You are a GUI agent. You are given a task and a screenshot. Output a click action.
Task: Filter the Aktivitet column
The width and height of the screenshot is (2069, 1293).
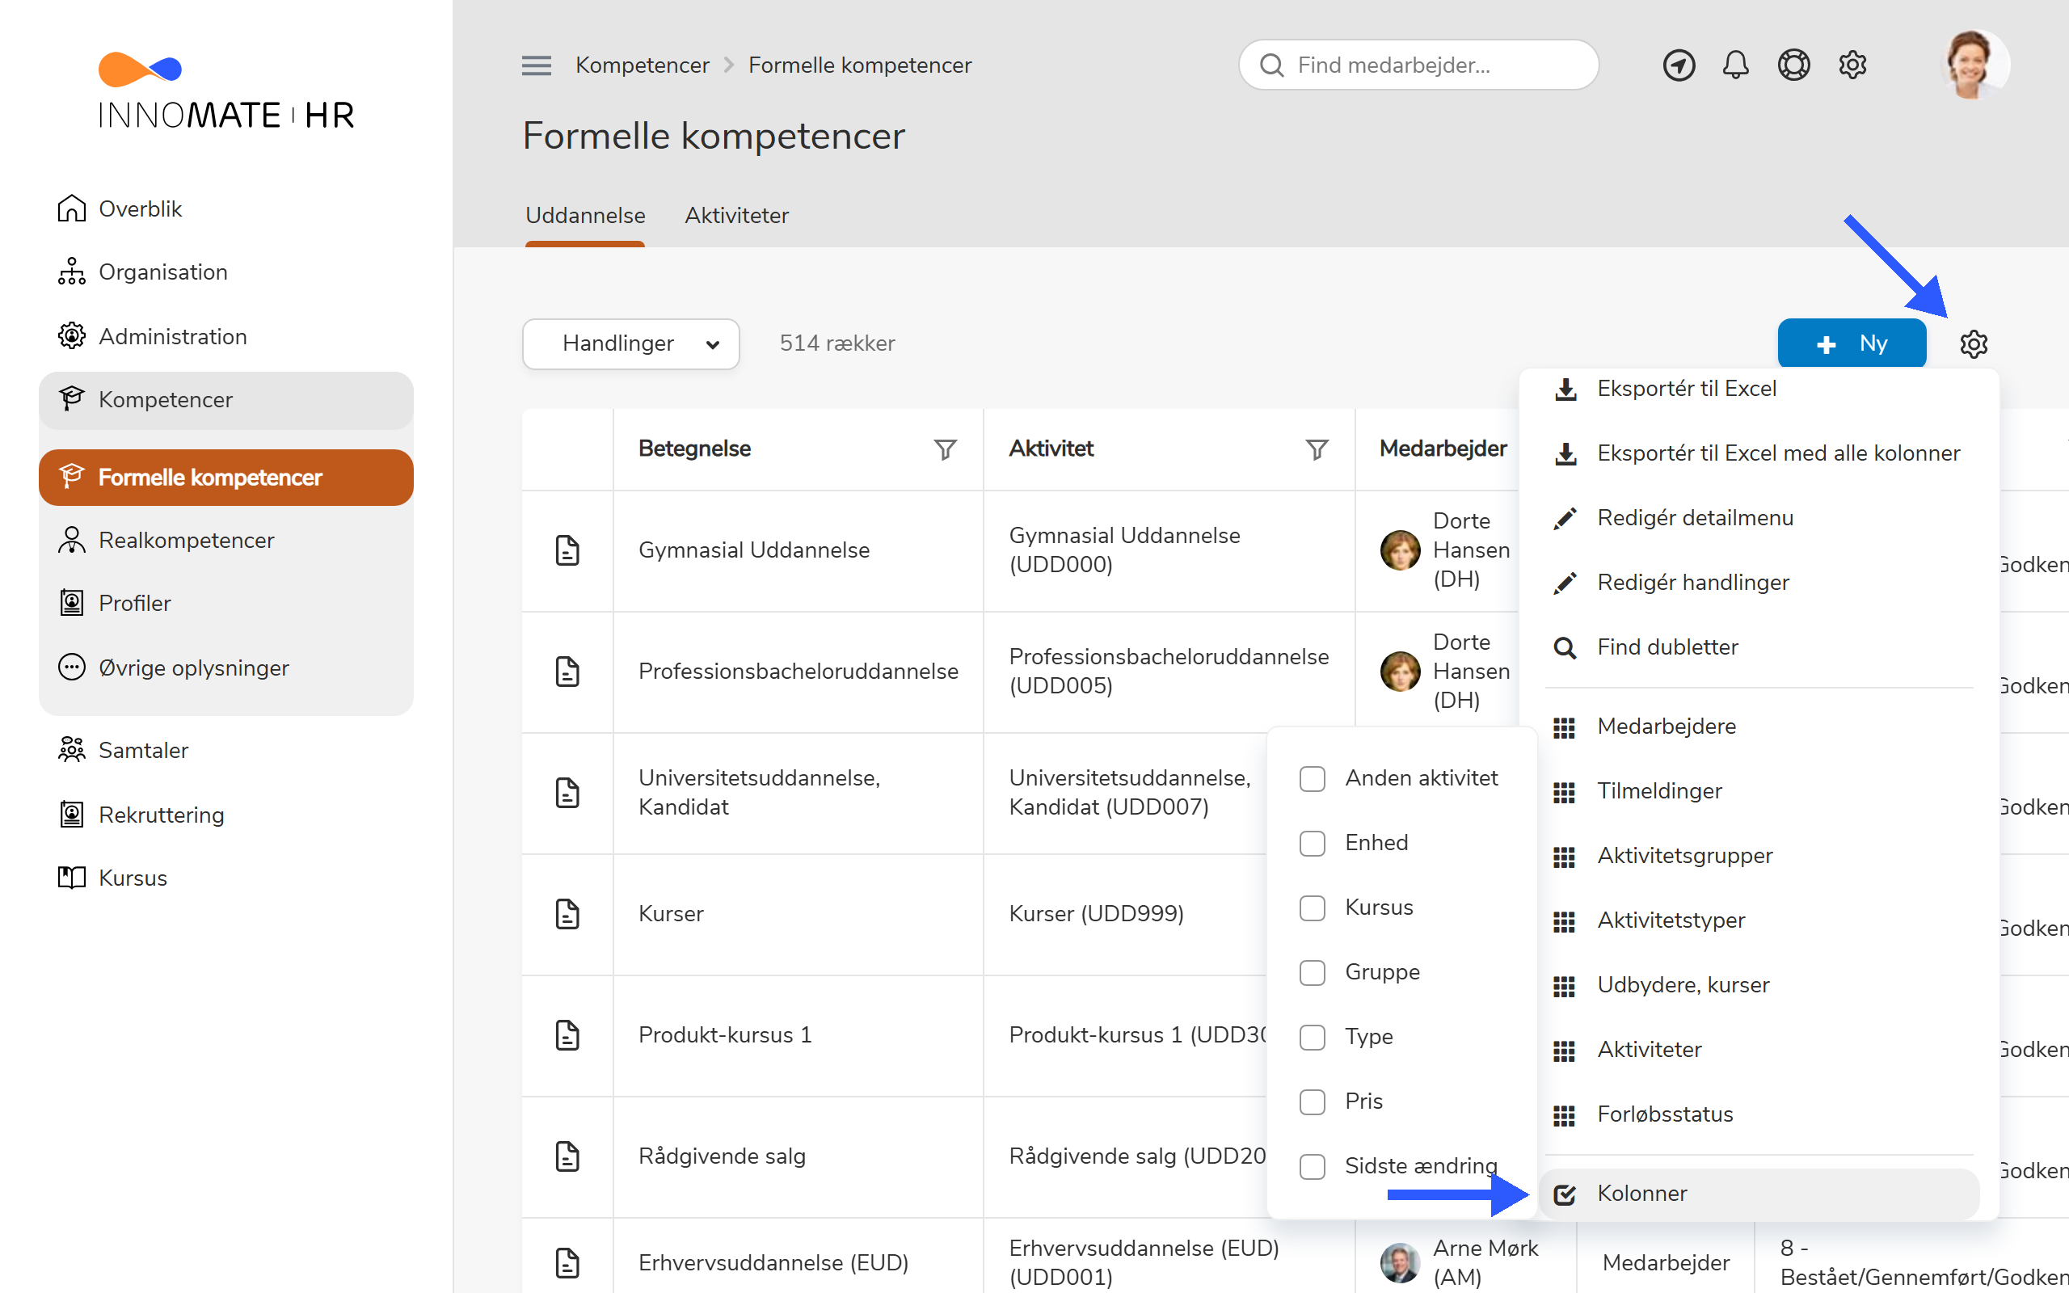(x=1317, y=449)
